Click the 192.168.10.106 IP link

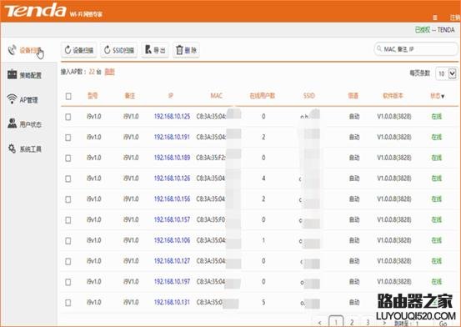point(172,240)
